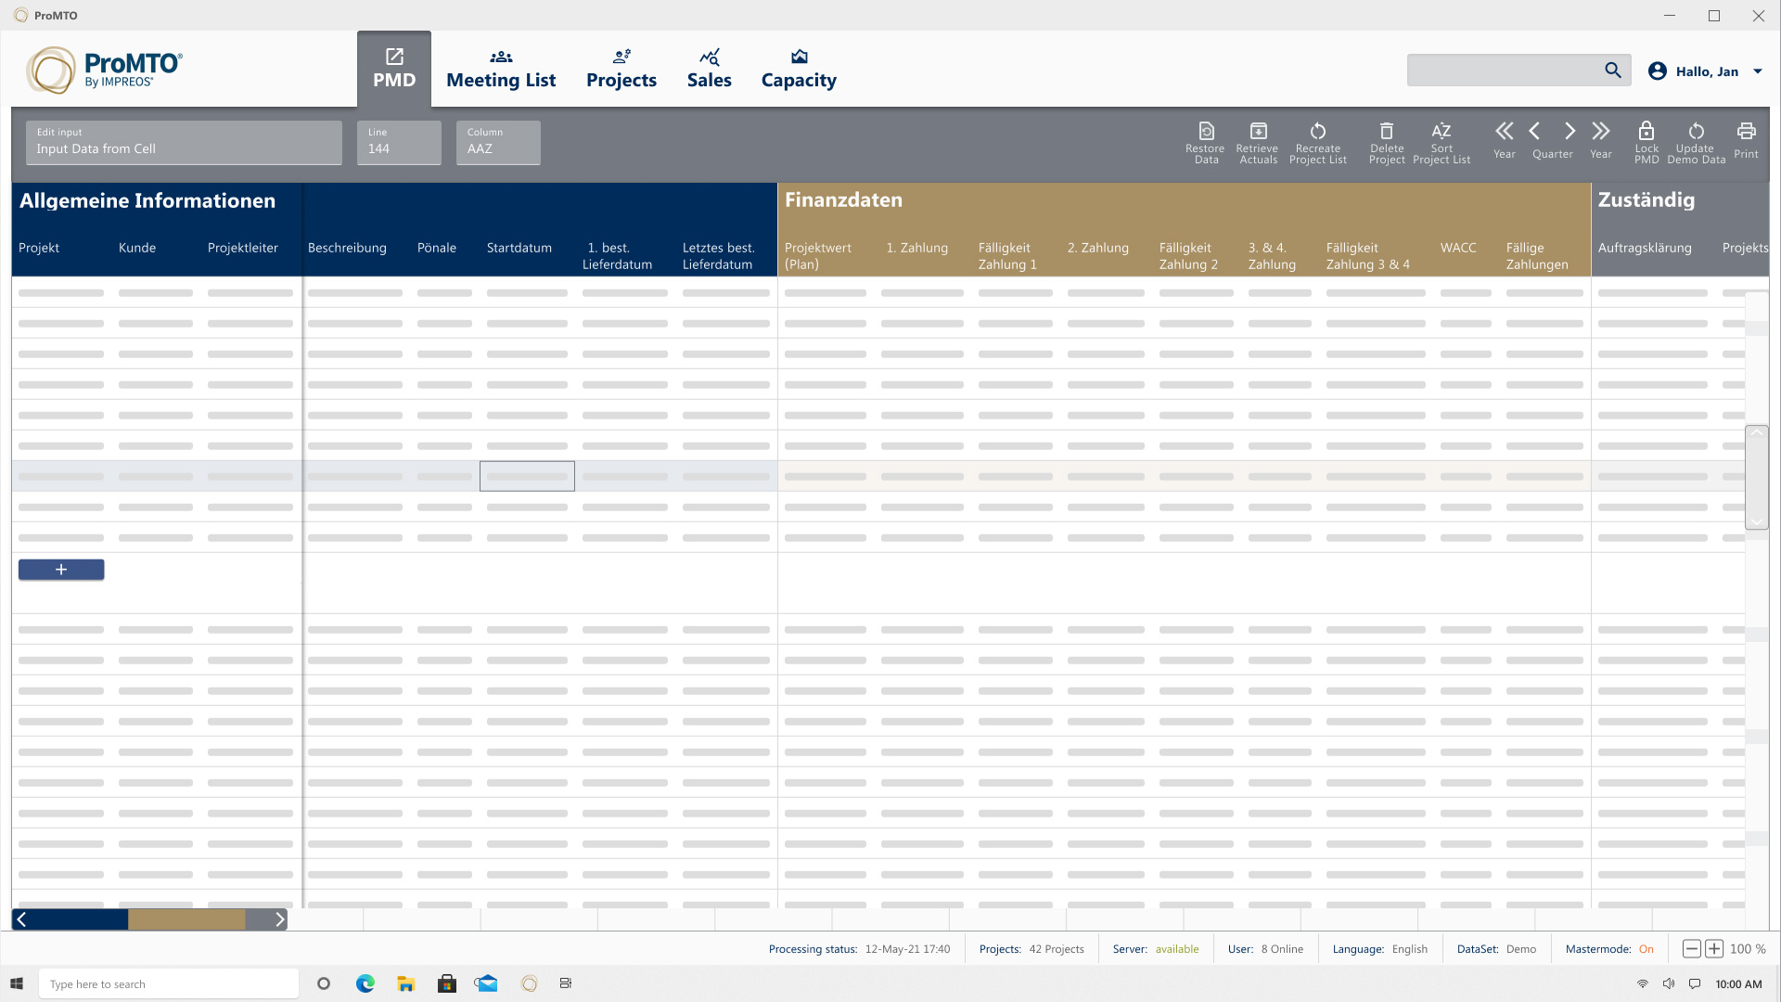
Task: Click the Server available status link
Action: (x=1177, y=949)
